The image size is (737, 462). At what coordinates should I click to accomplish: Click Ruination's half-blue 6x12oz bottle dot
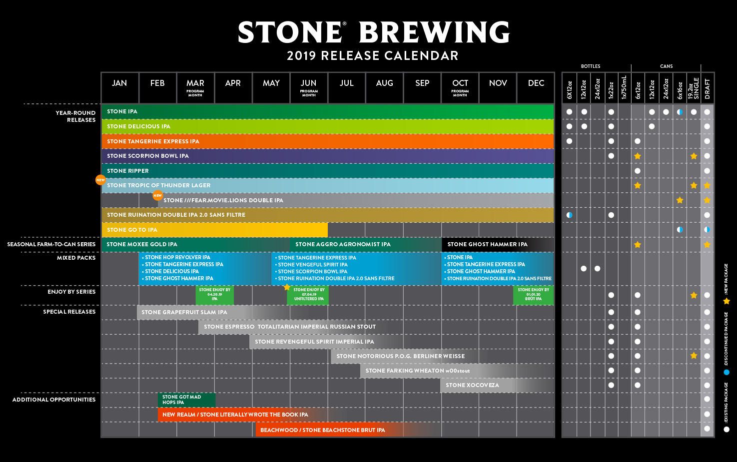coord(569,215)
